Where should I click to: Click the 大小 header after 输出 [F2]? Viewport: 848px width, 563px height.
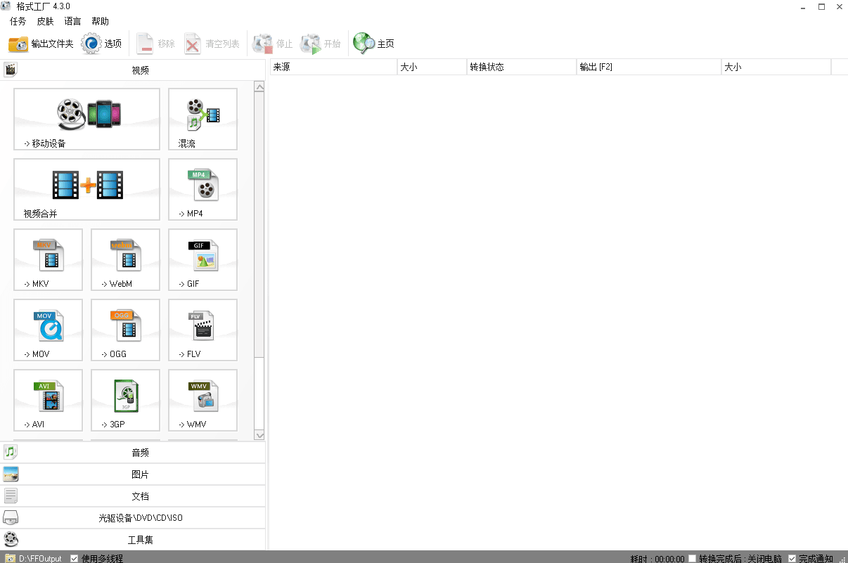pos(776,67)
